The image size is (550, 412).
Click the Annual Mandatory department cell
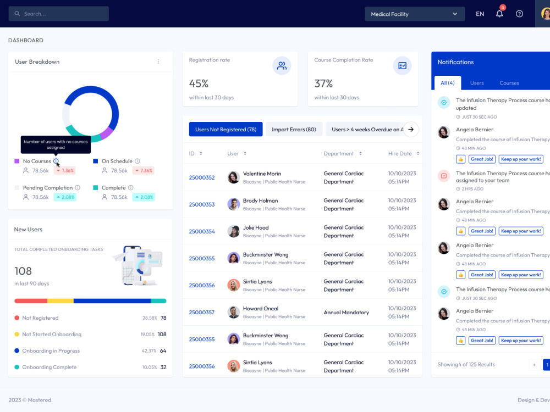pyautogui.click(x=346, y=313)
